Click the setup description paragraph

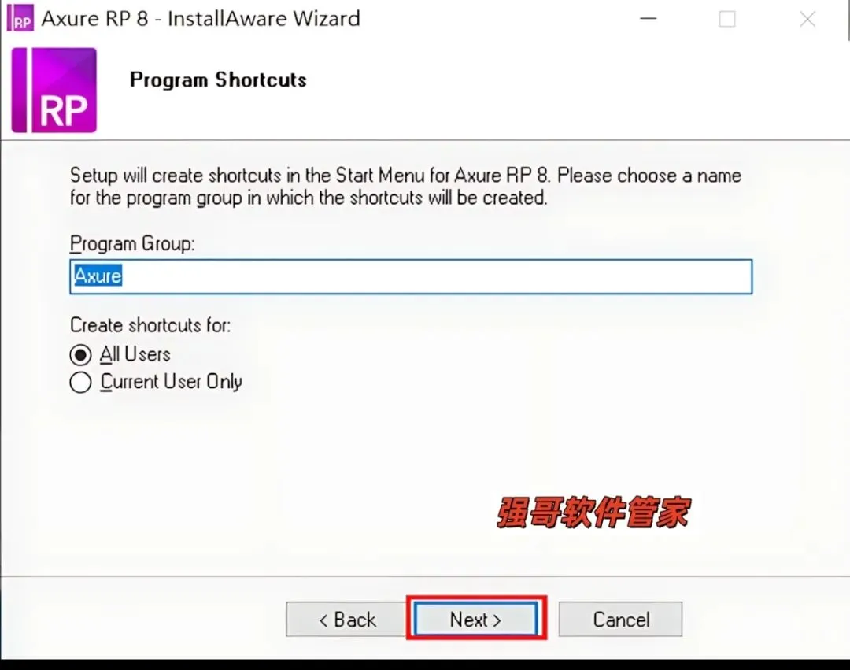click(405, 187)
